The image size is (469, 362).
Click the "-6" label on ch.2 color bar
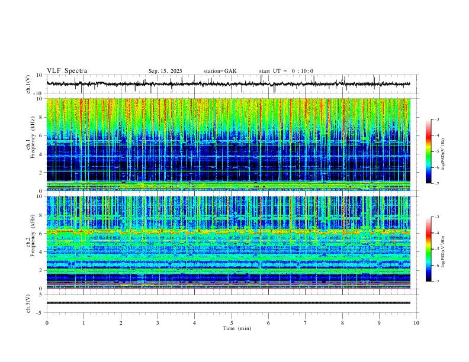click(437, 265)
